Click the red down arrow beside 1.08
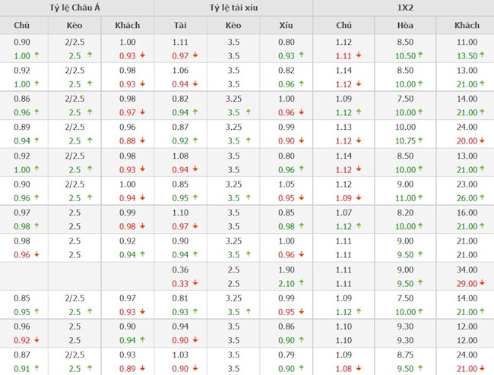The image size is (494, 375). [358, 369]
